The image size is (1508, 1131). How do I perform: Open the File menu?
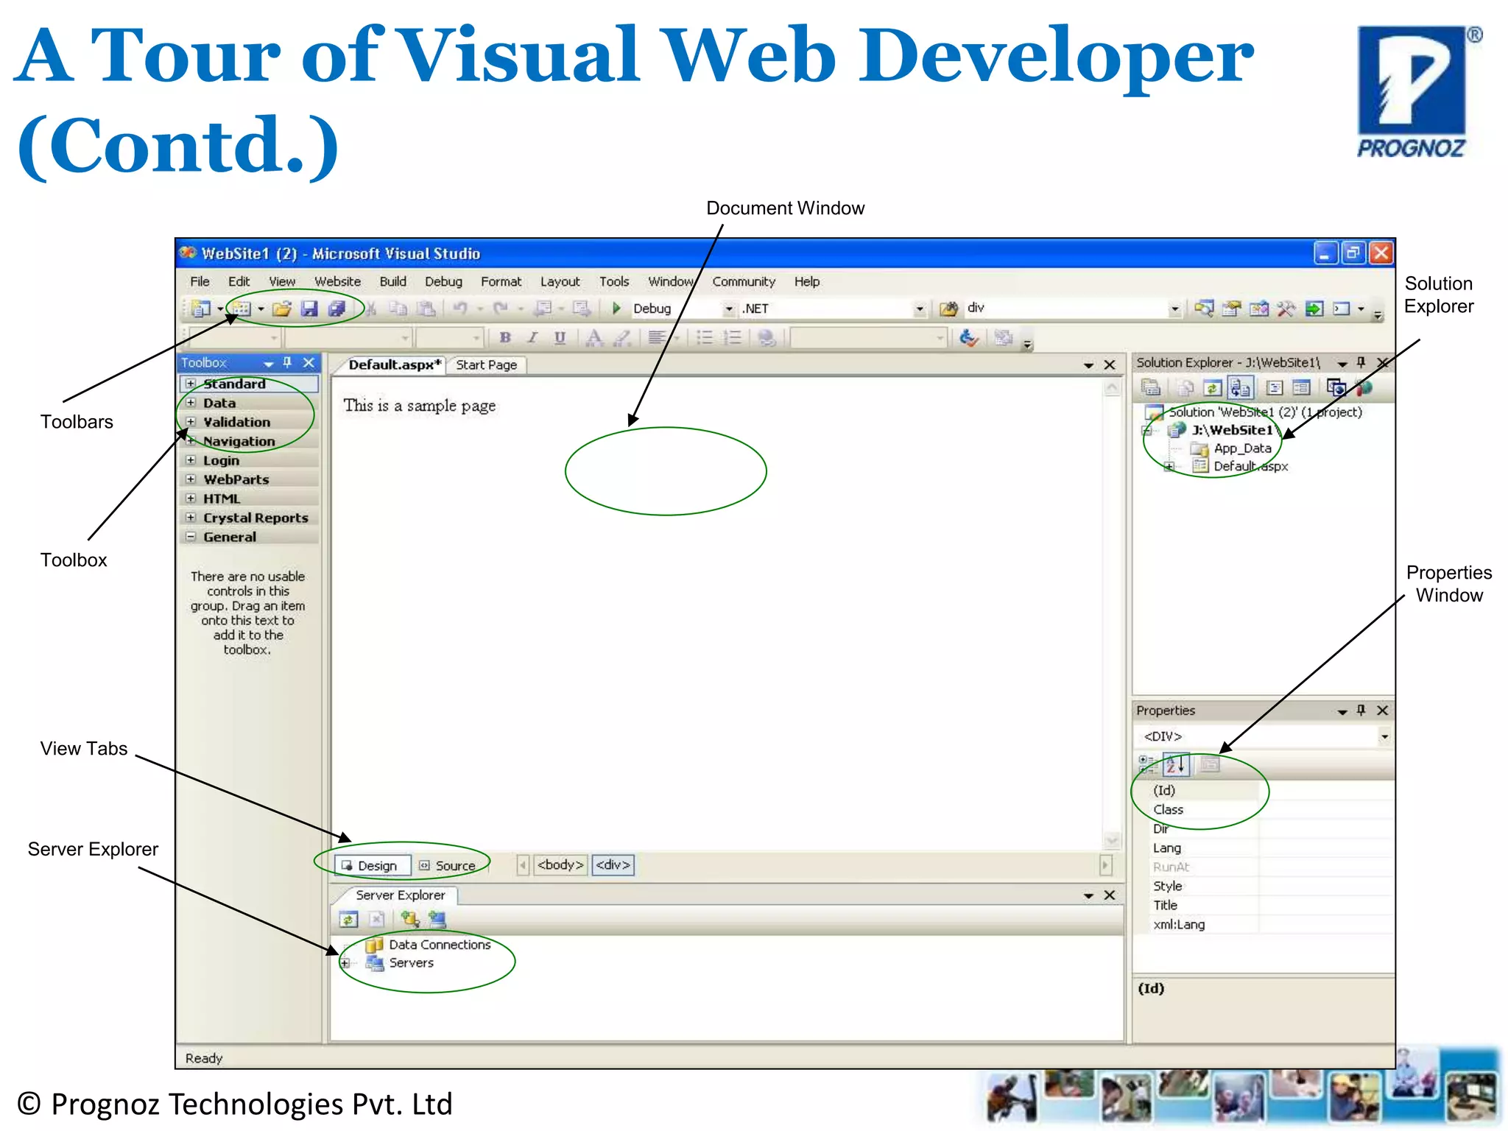(x=200, y=281)
